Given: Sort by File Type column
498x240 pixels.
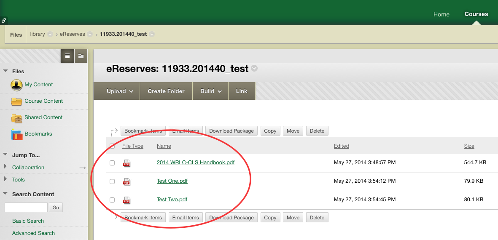Looking at the screenshot, I should (133, 146).
